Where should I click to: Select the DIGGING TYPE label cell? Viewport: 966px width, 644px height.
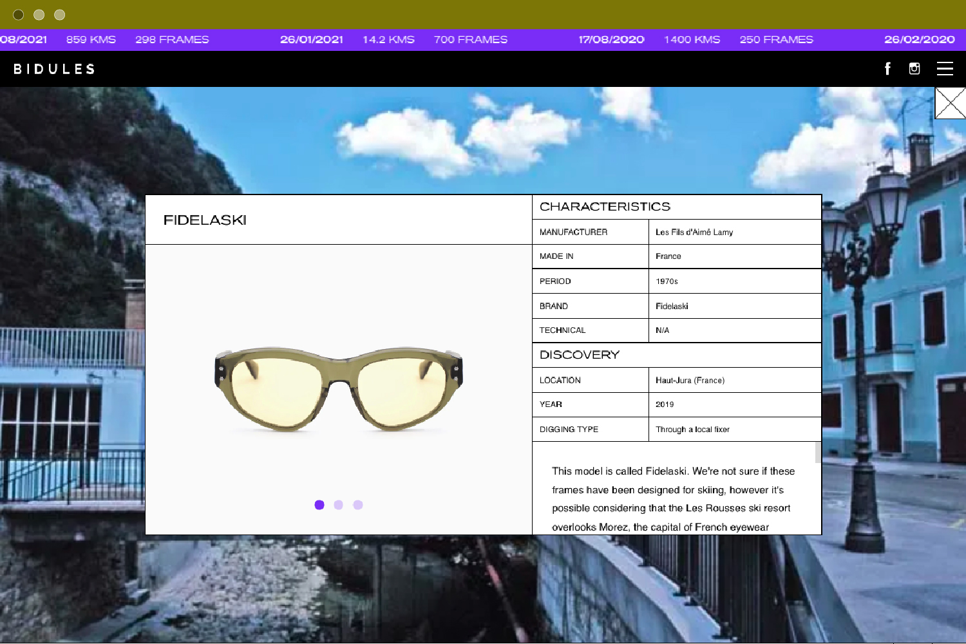[x=591, y=430]
